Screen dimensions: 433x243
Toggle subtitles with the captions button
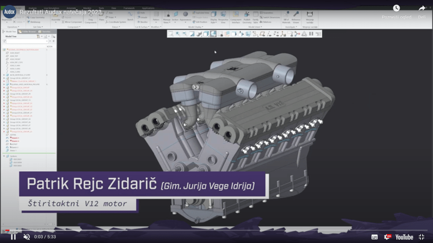[x=375, y=237]
